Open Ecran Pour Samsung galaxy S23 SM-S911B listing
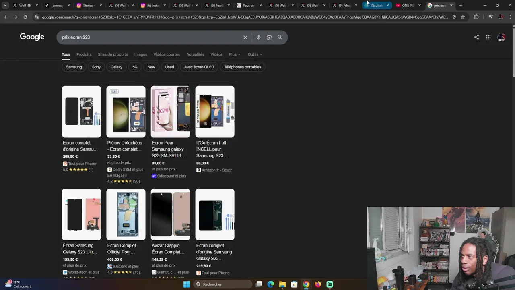 [x=171, y=132]
